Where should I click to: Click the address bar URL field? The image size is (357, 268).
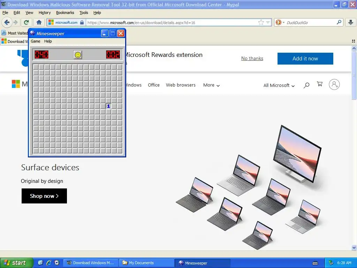pyautogui.click(x=172, y=23)
